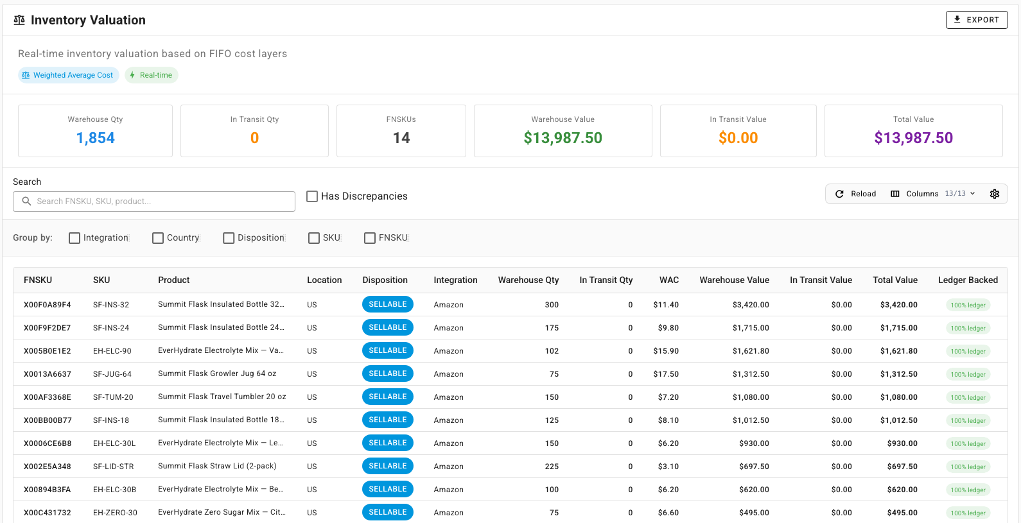The image size is (1021, 523).
Task: Click the SELLABLE badge for SF-JUG-64
Action: pos(388,373)
